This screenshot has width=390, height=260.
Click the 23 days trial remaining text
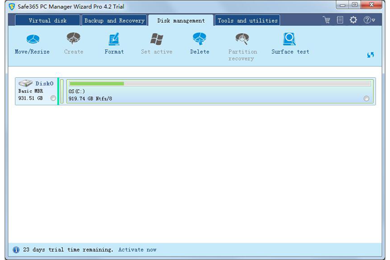click(68, 250)
